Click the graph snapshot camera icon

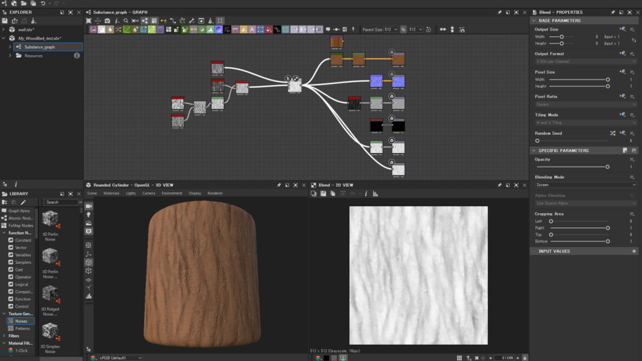[x=108, y=21]
